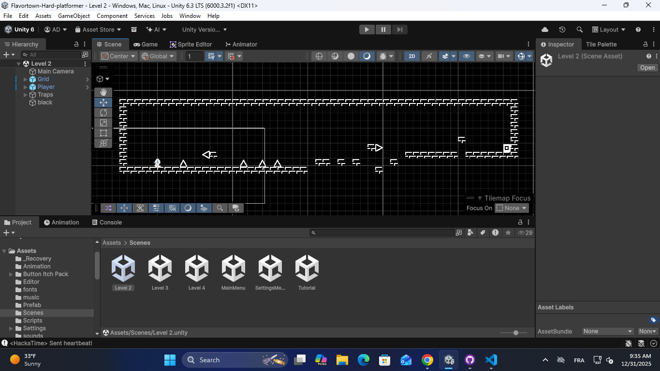The height and width of the screenshot is (371, 660).
Task: Open the Layout dropdown
Action: click(x=609, y=30)
